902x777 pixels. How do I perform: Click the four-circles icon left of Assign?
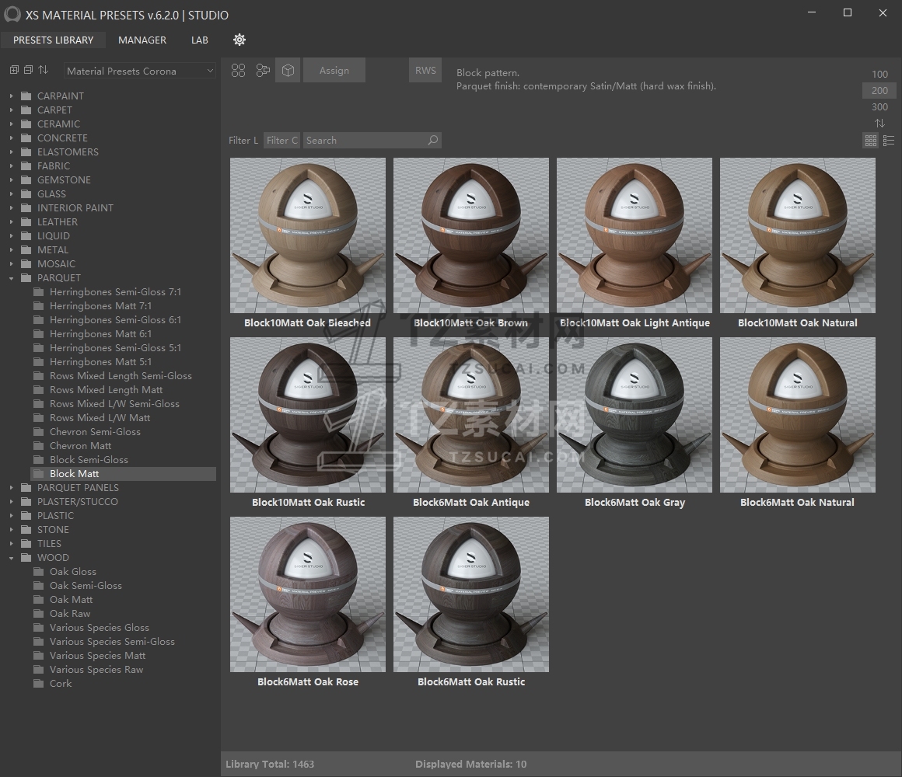click(239, 71)
